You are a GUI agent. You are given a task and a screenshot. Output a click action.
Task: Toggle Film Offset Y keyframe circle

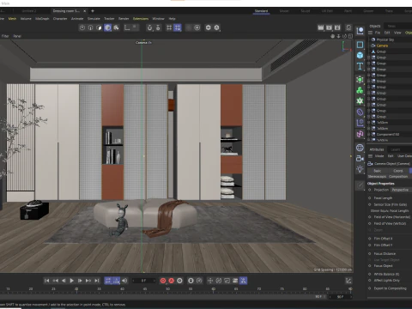(369, 245)
